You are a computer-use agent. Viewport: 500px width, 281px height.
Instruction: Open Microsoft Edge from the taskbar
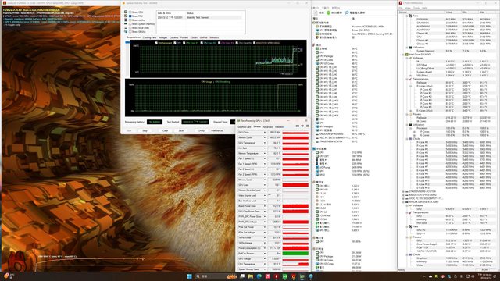click(x=259, y=276)
